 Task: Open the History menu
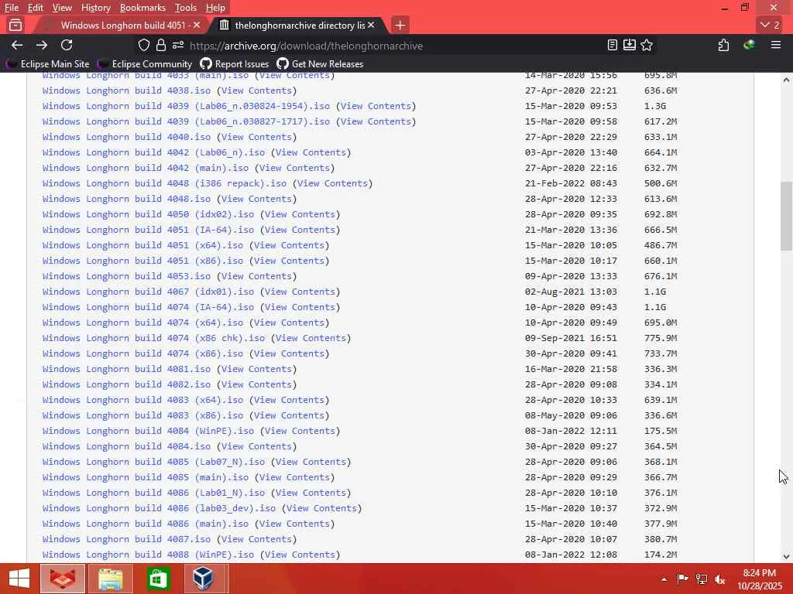point(95,8)
